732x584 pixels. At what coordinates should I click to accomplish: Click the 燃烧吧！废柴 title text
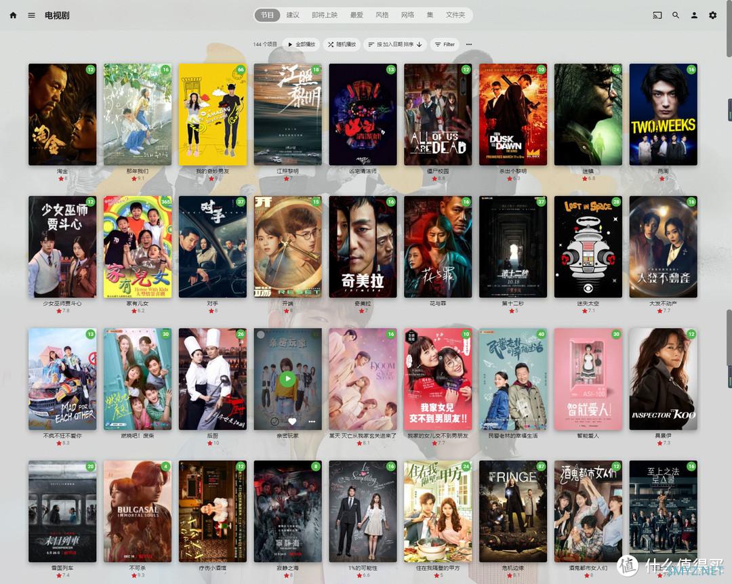[138, 436]
